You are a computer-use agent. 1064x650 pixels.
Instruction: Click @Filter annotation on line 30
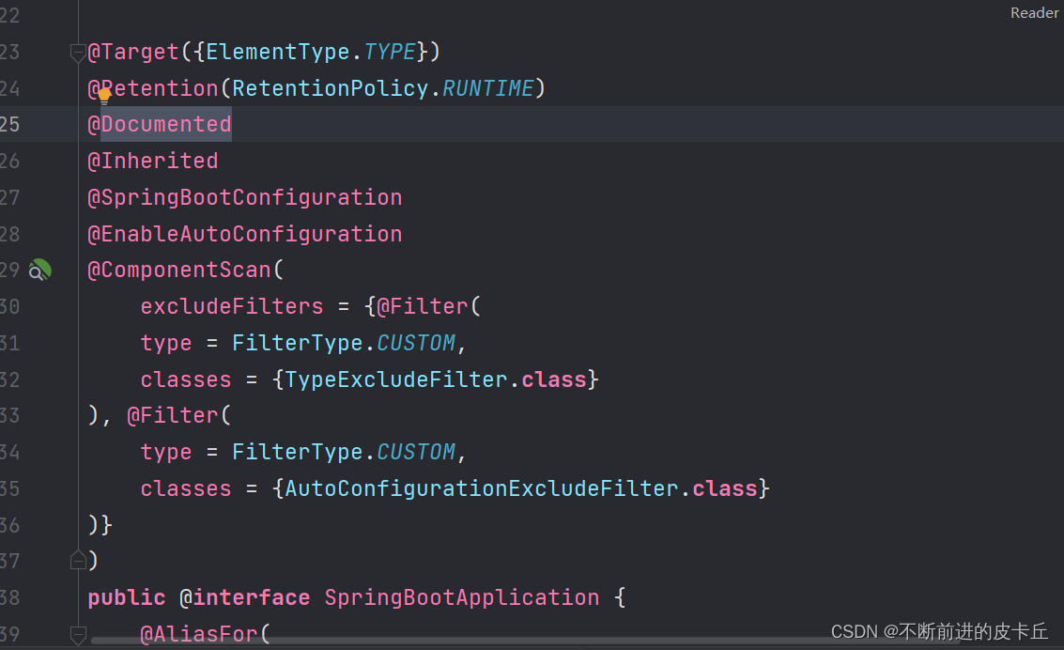(423, 306)
